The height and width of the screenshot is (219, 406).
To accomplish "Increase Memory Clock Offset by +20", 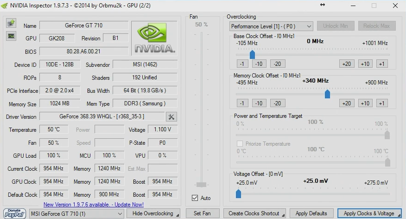I will tap(347, 103).
